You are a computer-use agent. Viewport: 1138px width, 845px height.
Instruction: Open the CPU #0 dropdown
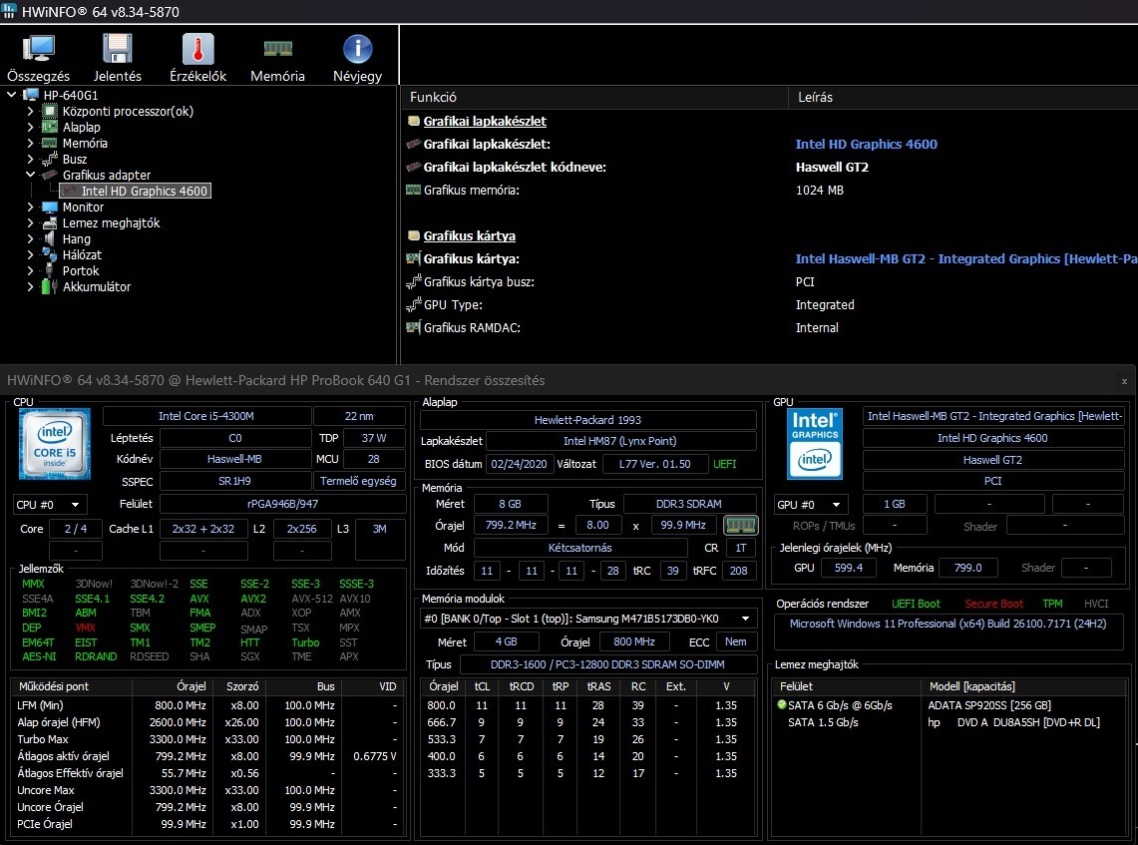tap(50, 505)
